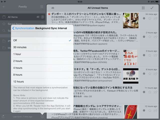Tap the red feed icon of first article
160x120 pixels.
point(49,14)
